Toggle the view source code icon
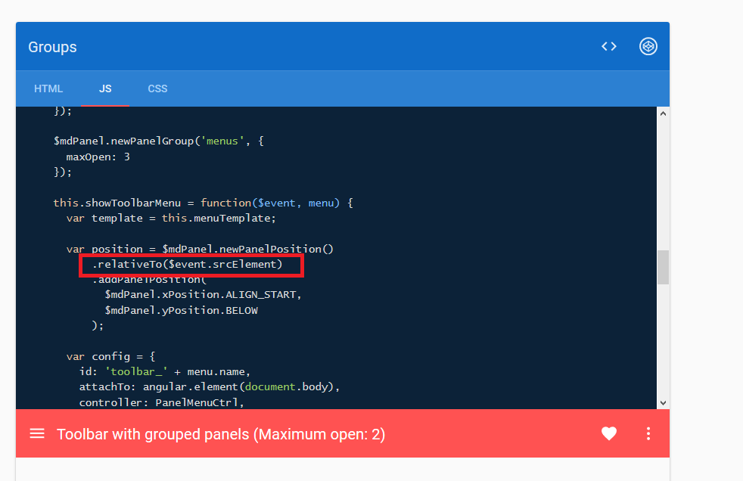743x481 pixels. 609,46
